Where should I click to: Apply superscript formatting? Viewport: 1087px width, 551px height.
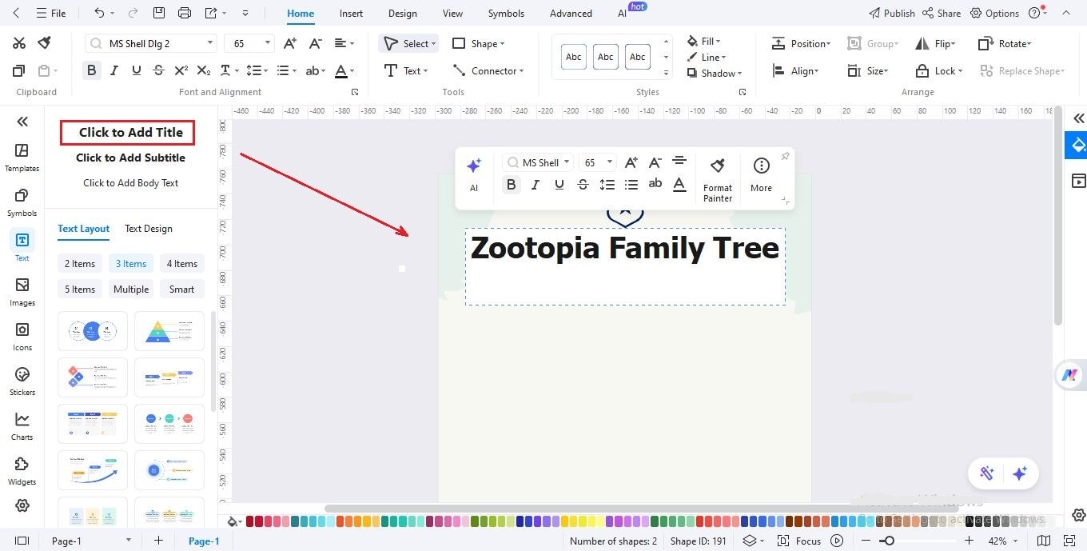point(181,70)
